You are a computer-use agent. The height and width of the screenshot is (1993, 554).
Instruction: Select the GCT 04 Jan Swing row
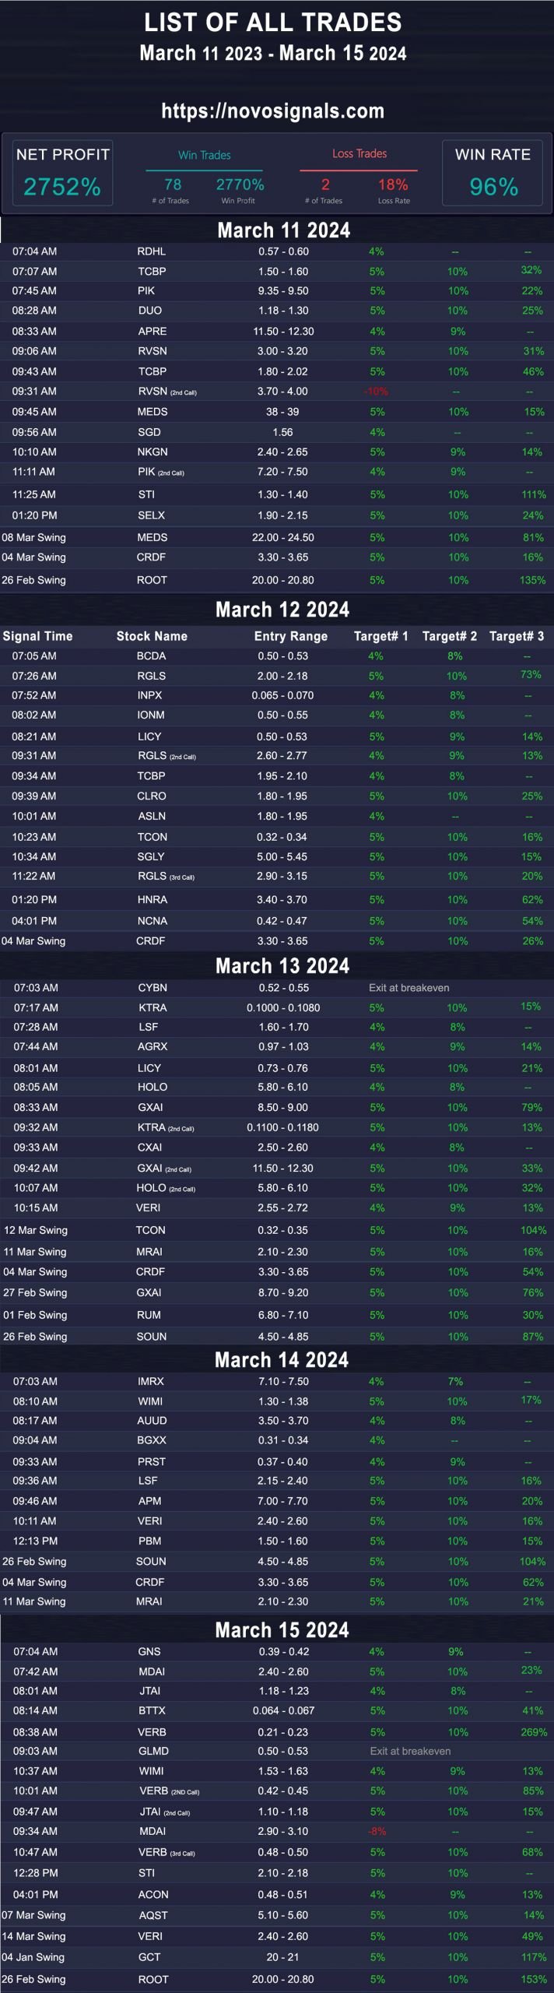pos(277,1956)
